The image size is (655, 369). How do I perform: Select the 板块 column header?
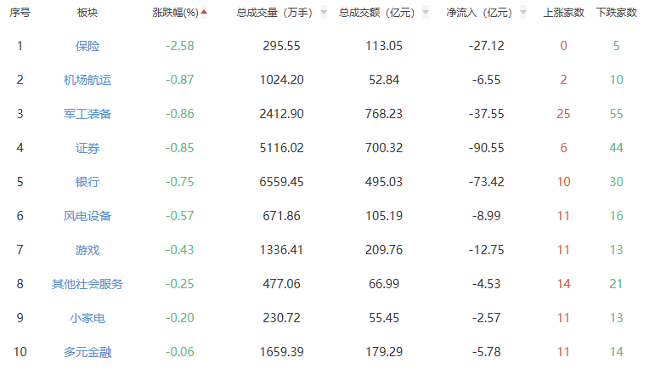87,14
